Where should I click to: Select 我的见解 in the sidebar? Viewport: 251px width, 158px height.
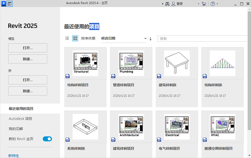click(16, 129)
